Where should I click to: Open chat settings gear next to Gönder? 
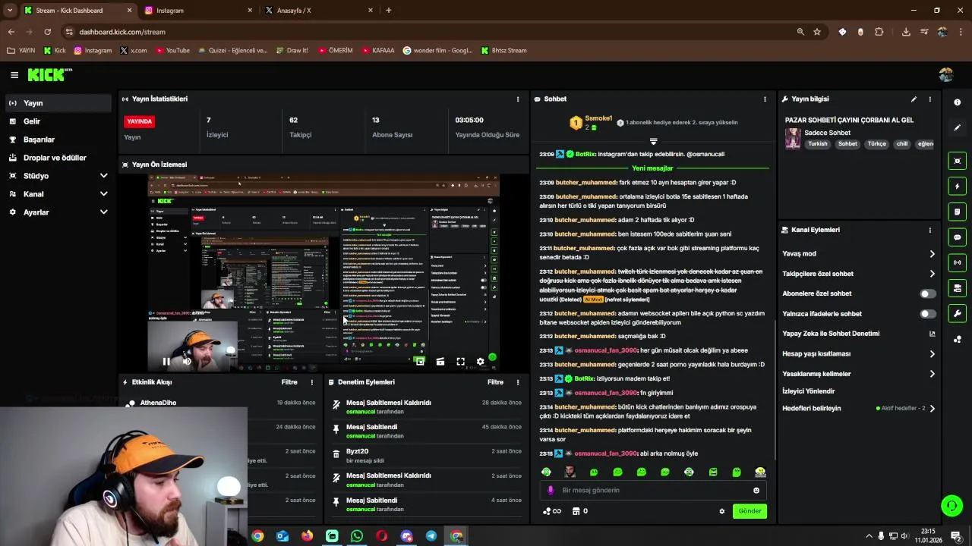pyautogui.click(x=722, y=511)
